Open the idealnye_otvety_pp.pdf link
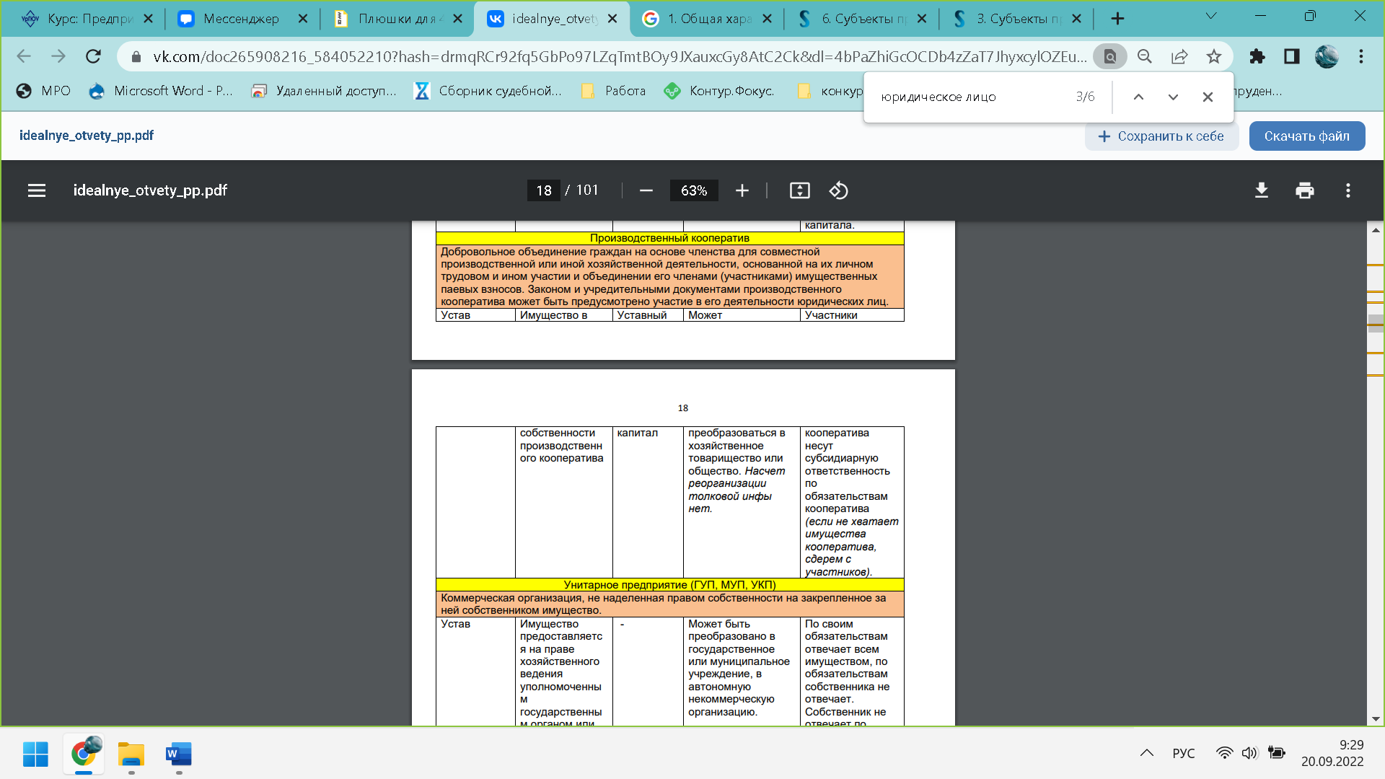The image size is (1385, 779). [86, 136]
